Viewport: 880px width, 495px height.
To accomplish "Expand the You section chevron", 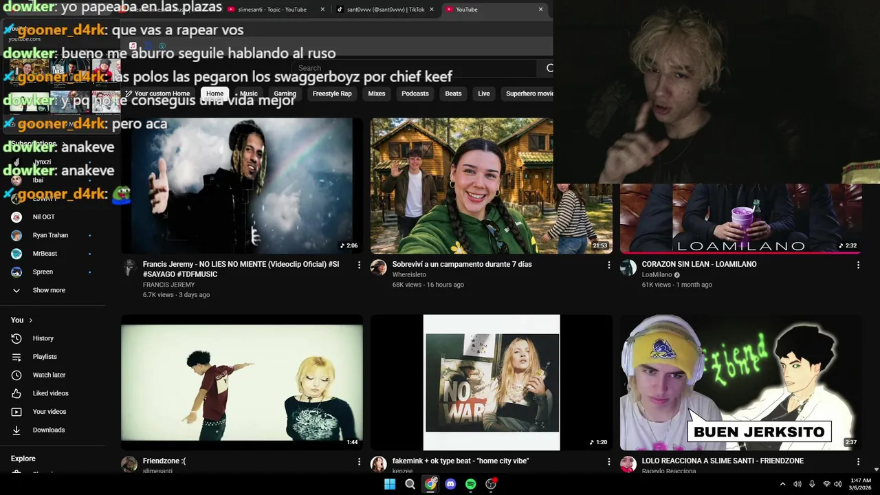I will click(x=31, y=320).
